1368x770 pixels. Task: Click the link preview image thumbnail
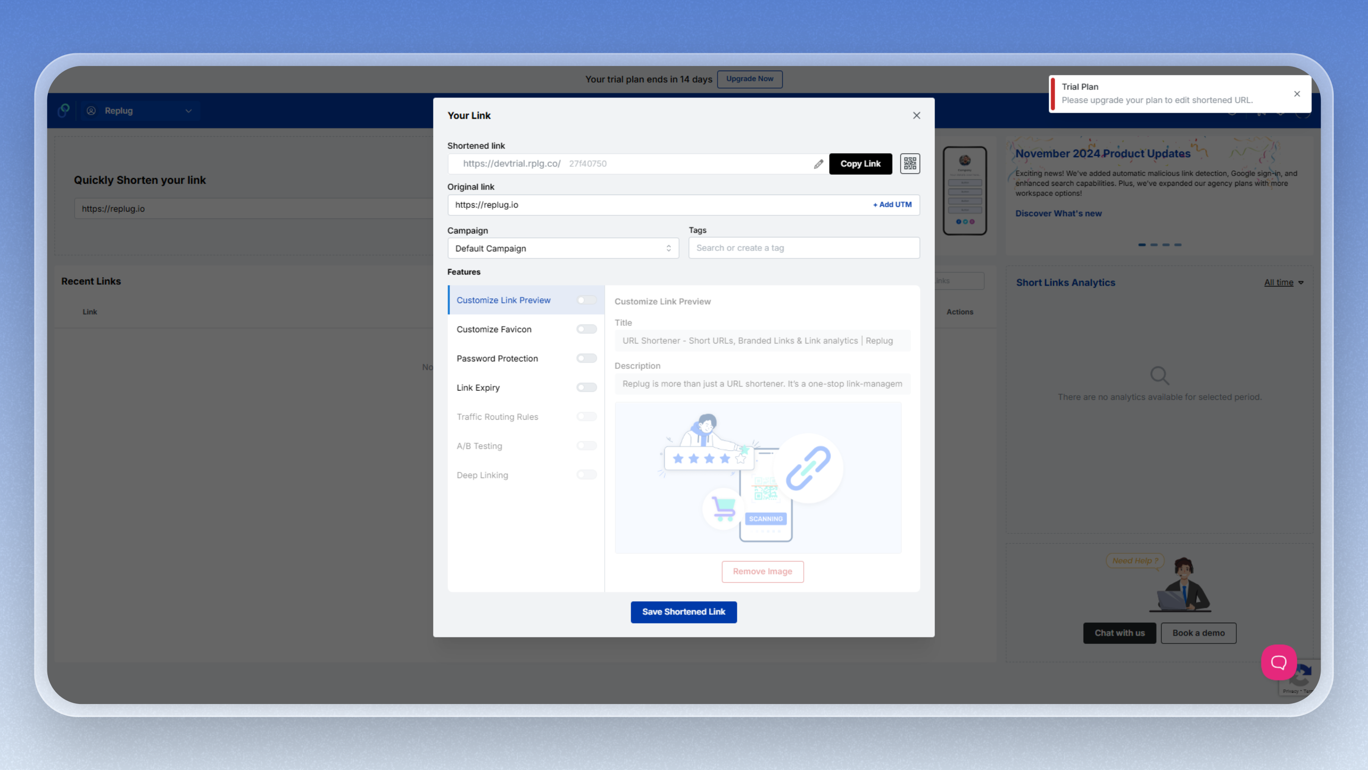point(758,478)
